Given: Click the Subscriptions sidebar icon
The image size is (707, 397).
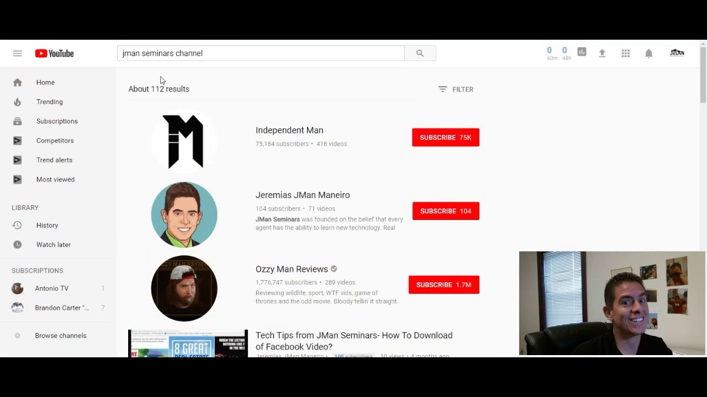Looking at the screenshot, I should point(18,121).
